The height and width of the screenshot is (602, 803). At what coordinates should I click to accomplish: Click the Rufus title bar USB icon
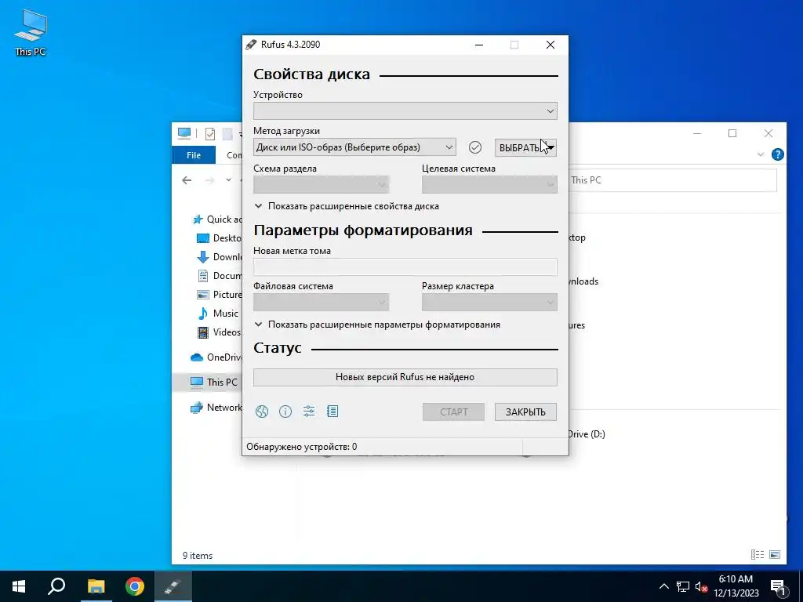click(x=251, y=45)
